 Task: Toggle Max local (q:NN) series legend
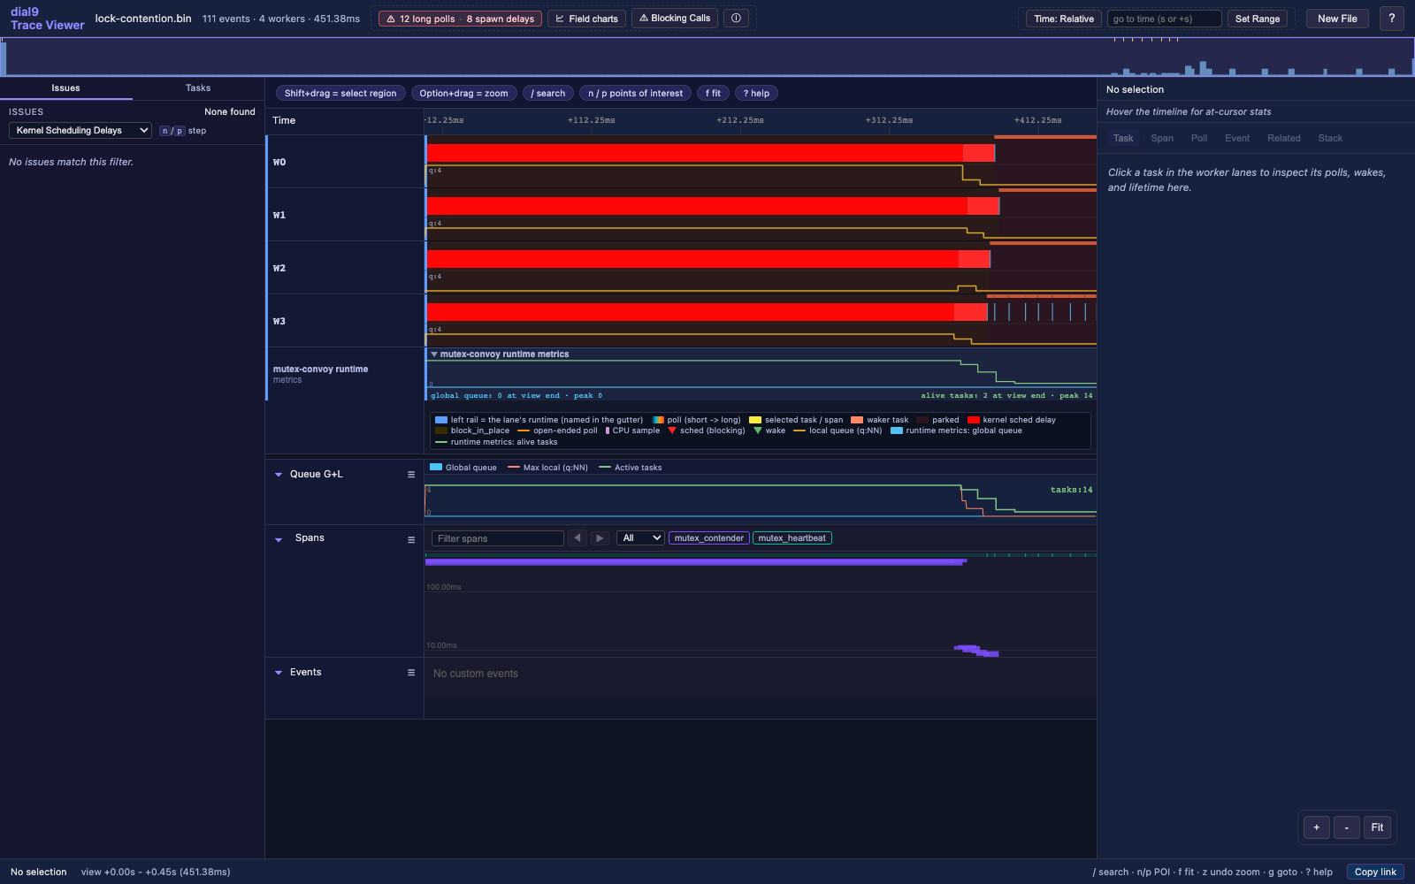coord(547,468)
